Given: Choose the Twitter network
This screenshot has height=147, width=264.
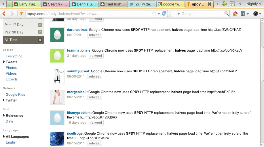Looking at the screenshot, I should (x=11, y=100).
